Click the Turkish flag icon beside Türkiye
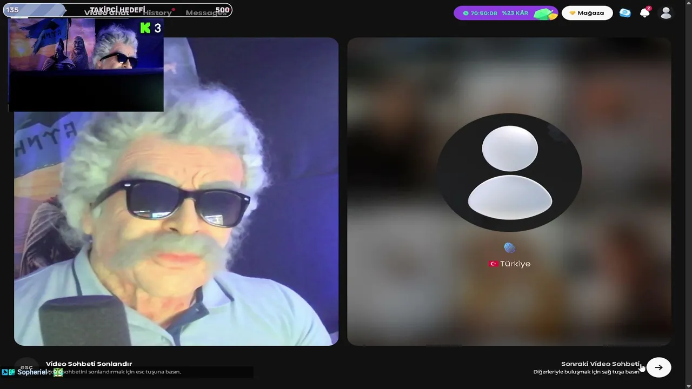692x389 pixels. point(493,264)
